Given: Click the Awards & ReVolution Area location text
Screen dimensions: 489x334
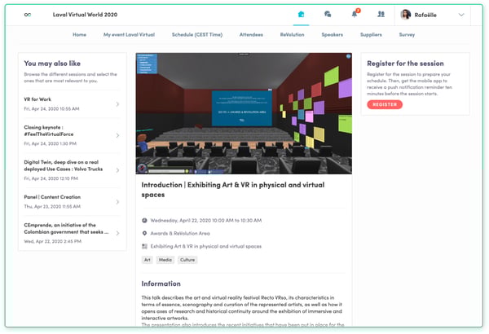Looking at the screenshot, I should [180, 233].
